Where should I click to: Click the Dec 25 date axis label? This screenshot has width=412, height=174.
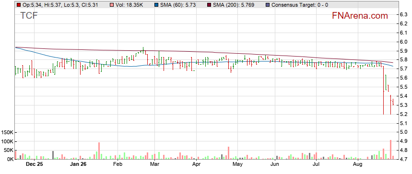coord(35,164)
